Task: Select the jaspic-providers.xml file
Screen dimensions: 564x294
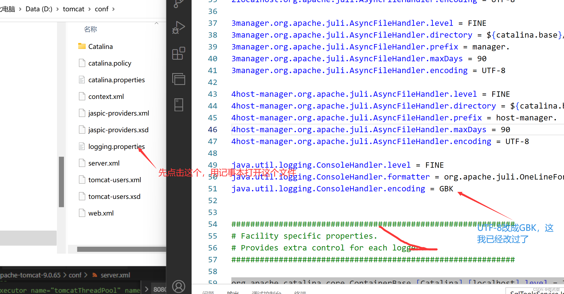Action: click(x=118, y=113)
